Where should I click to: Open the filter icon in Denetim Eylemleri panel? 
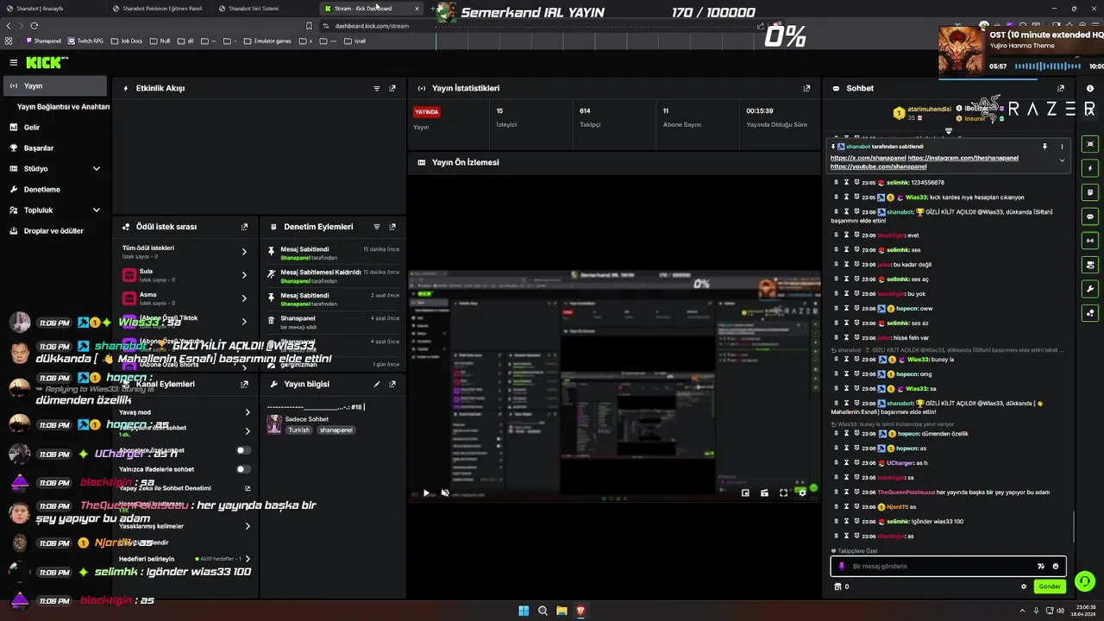tap(377, 227)
